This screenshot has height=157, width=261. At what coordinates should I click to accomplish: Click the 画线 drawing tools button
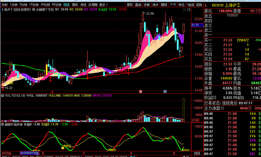(x=164, y=5)
